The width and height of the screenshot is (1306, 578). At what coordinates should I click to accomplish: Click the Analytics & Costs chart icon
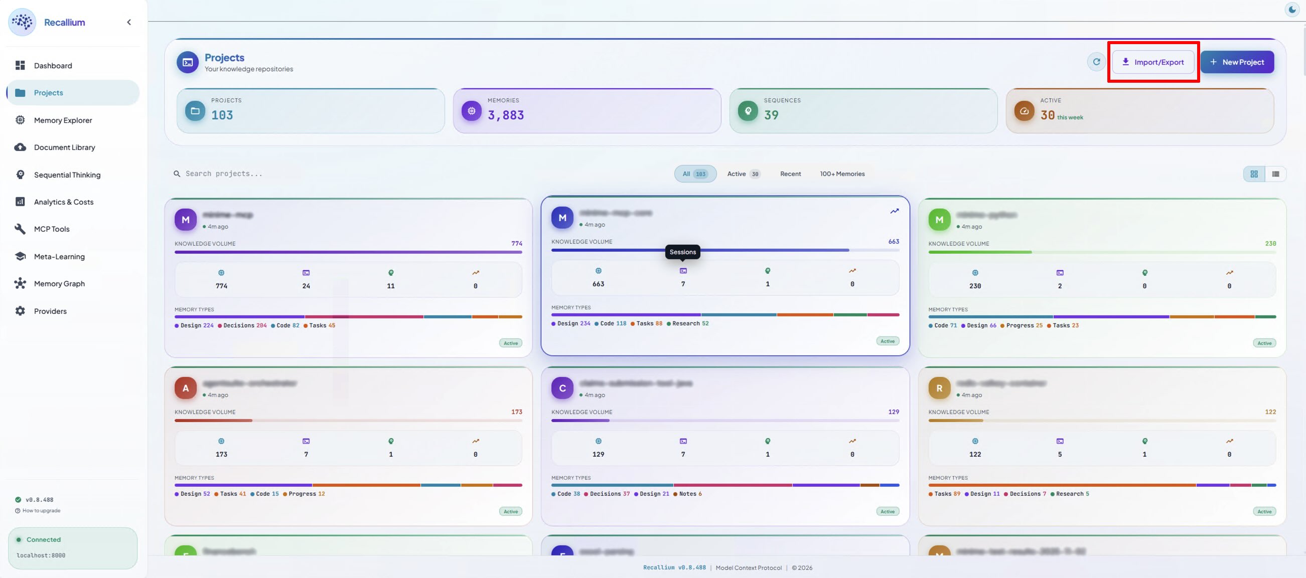click(x=20, y=202)
